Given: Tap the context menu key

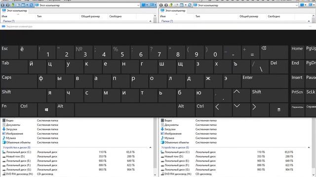Looking at the screenshot, I should click(278, 110).
